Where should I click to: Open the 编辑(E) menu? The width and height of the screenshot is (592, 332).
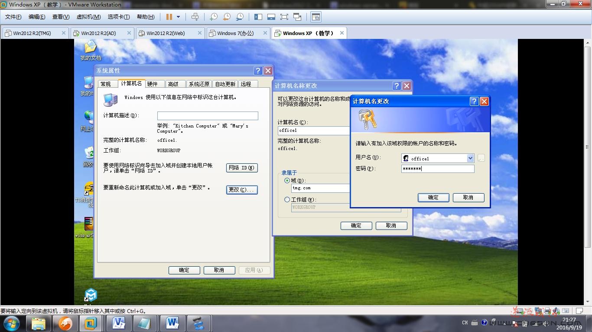tap(37, 17)
